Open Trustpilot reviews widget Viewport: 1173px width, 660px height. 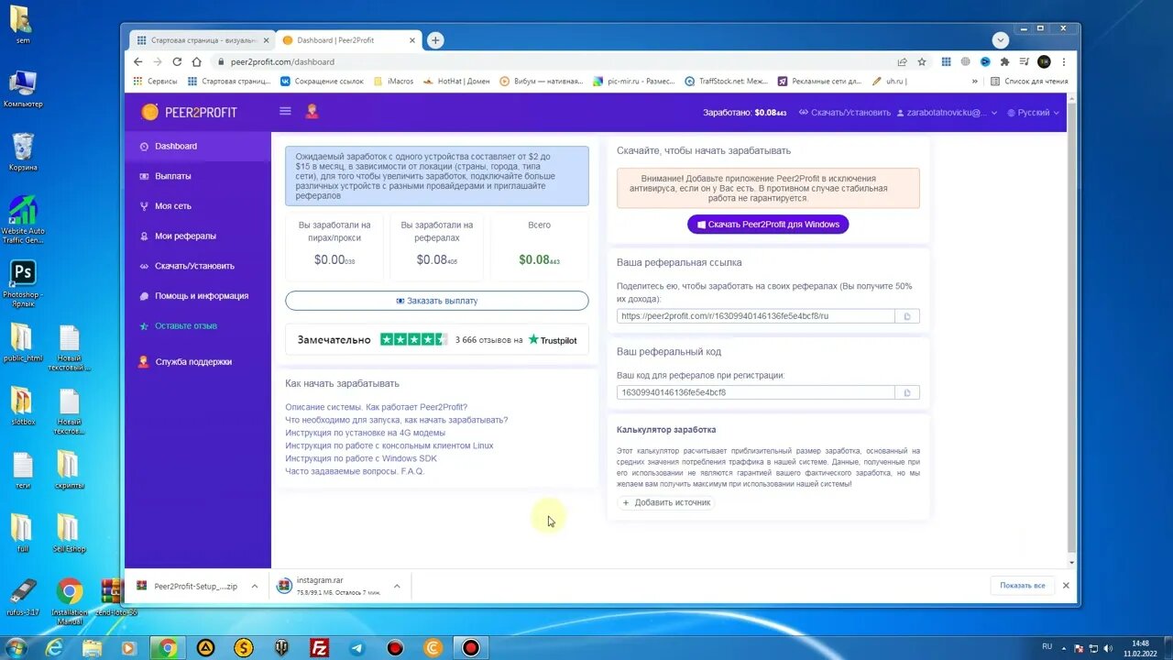(437, 339)
